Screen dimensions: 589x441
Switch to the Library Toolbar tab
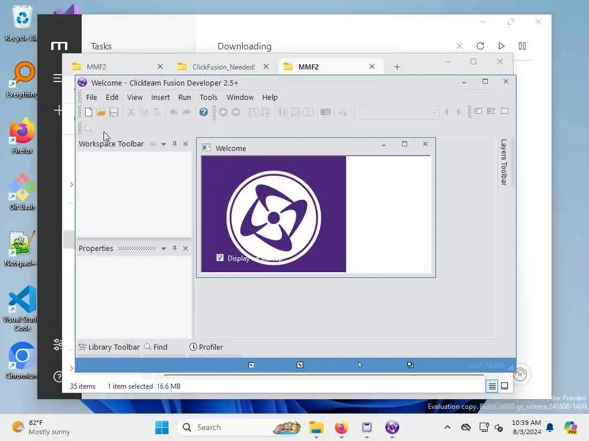pos(109,347)
